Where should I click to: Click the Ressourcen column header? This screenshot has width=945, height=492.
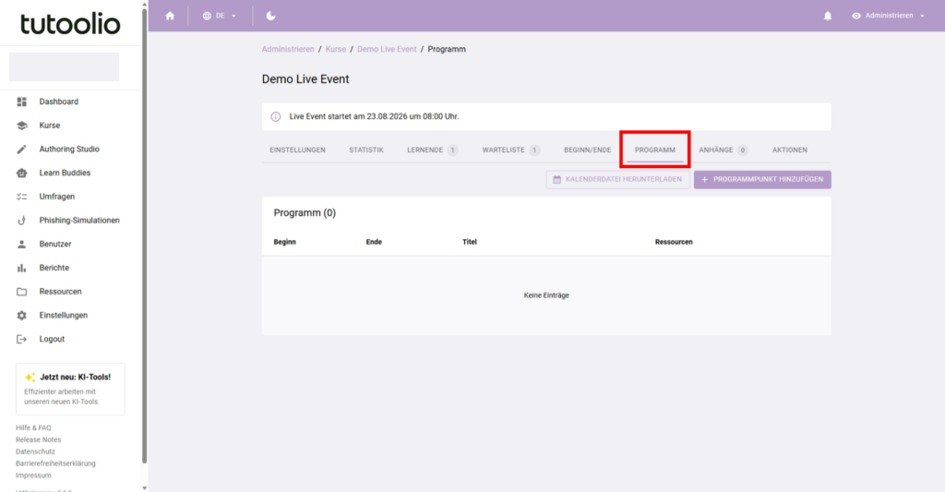tap(674, 243)
